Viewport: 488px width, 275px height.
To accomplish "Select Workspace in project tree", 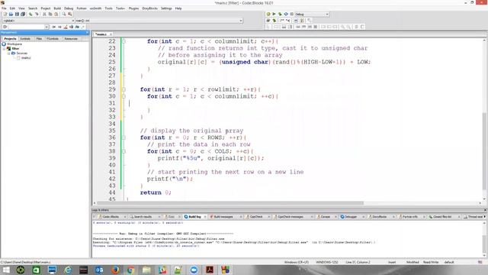I will point(14,44).
